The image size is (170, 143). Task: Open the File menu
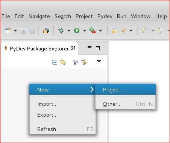(x=6, y=16)
